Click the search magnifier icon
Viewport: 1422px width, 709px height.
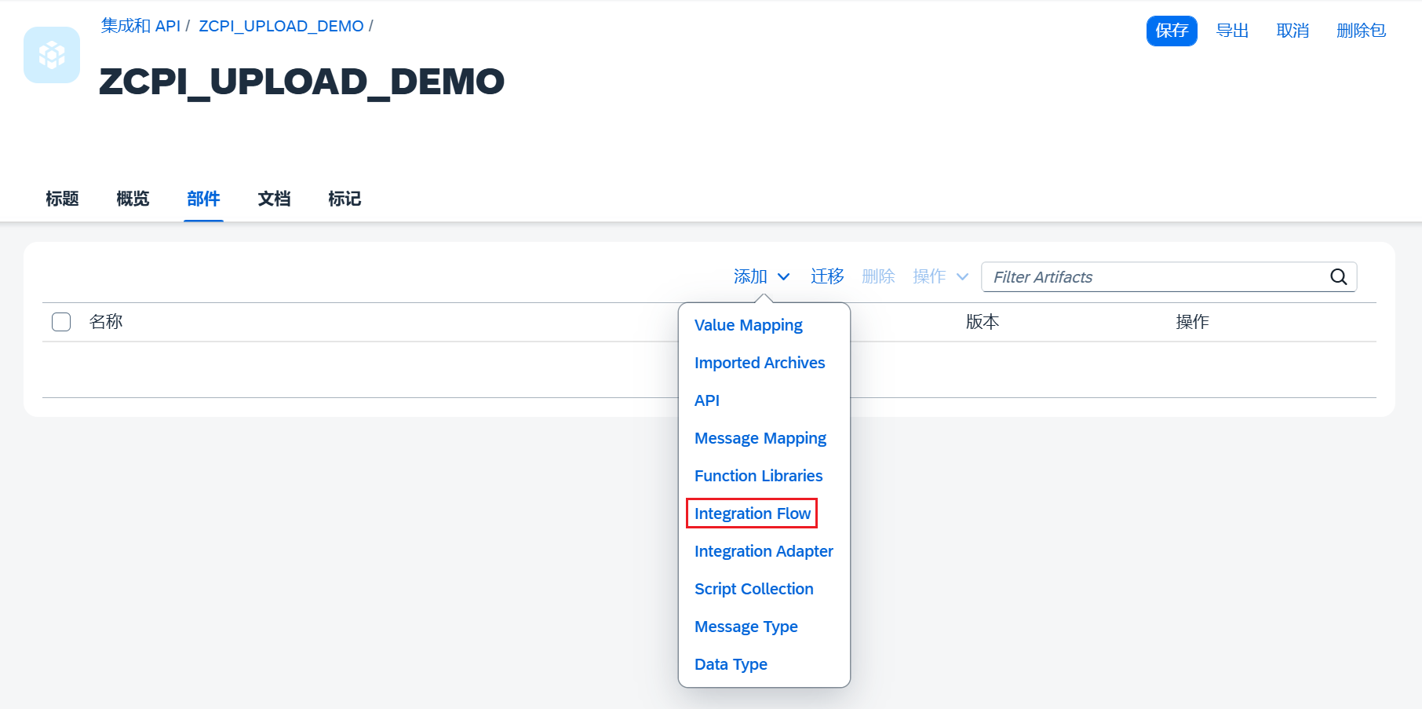pos(1338,277)
